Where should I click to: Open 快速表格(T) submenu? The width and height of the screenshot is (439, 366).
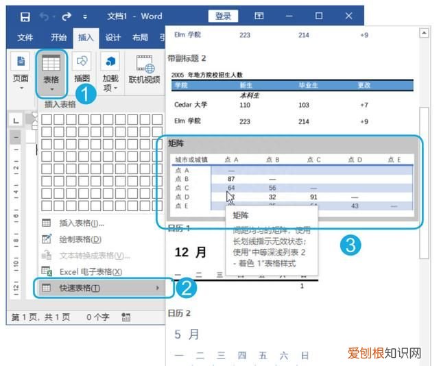tap(101, 288)
